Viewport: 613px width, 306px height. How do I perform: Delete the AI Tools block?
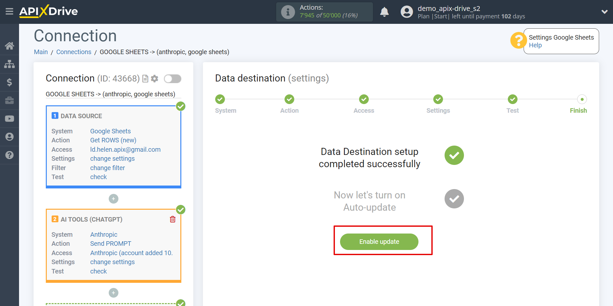point(173,219)
